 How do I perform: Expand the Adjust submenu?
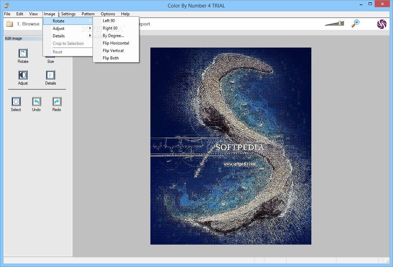[68, 29]
